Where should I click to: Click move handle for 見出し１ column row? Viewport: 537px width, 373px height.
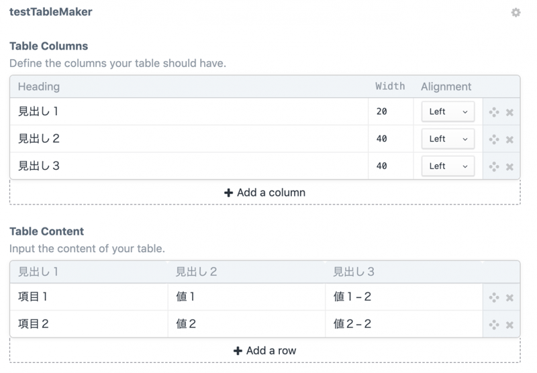494,112
